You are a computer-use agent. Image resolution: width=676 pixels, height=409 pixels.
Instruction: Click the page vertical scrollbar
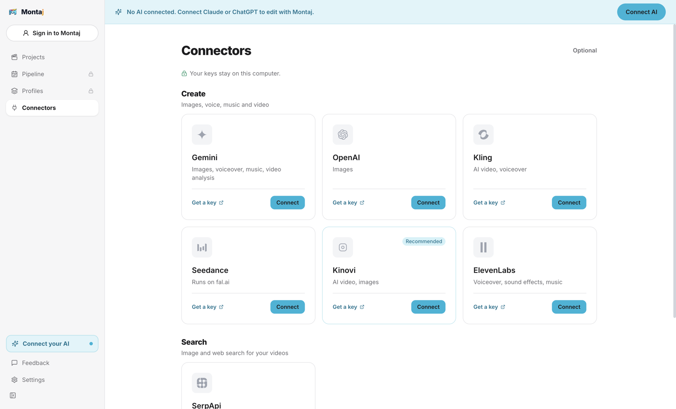pyautogui.click(x=674, y=171)
